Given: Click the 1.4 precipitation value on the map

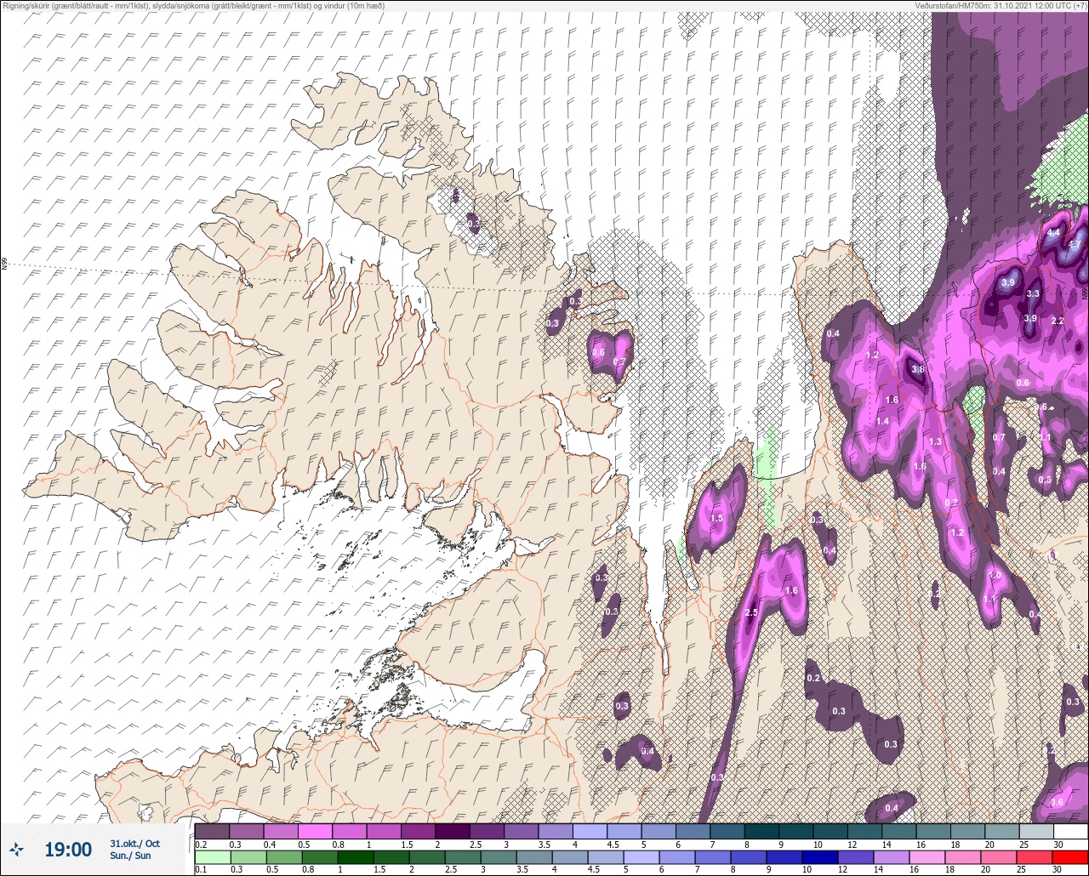Looking at the screenshot, I should [882, 421].
